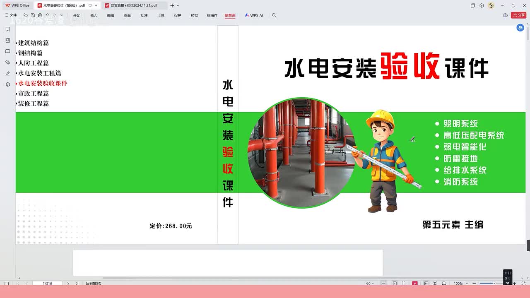Open eye protection mode dropdown
The height and width of the screenshot is (298, 530).
coord(370,284)
